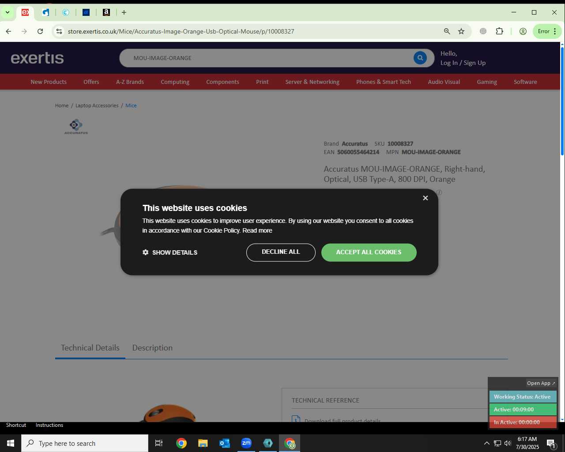This screenshot has height=452, width=565.
Task: Open the tab search dropdown arrow
Action: (x=8, y=12)
